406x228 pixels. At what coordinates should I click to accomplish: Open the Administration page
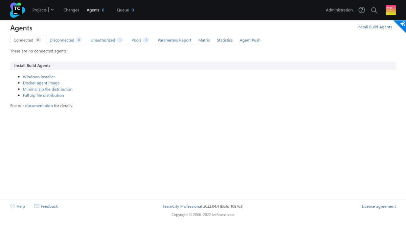[x=339, y=10]
